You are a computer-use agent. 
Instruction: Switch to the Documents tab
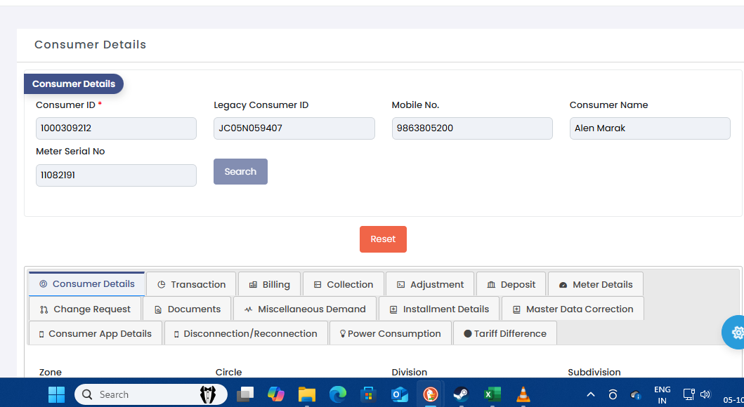pyautogui.click(x=187, y=309)
